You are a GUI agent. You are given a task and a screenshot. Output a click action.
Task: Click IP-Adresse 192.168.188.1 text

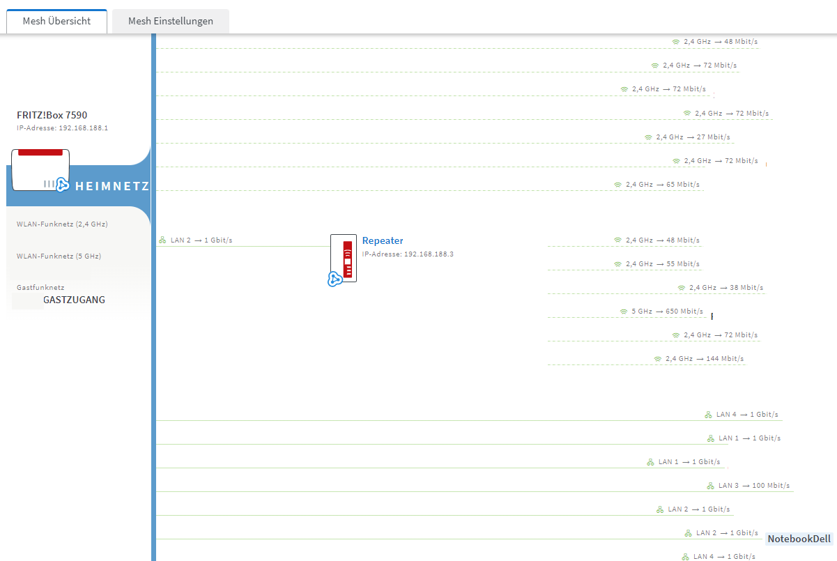coord(62,128)
